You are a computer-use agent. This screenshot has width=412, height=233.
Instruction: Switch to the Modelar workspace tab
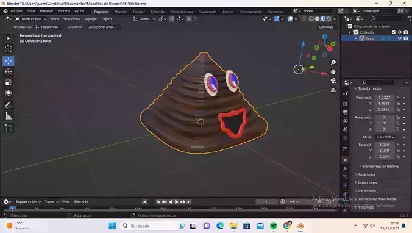point(121,12)
